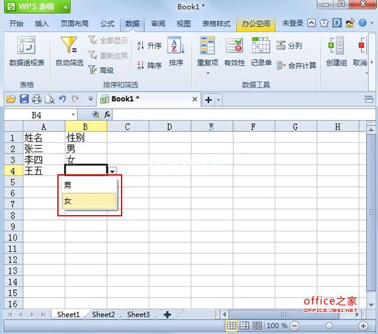This screenshot has height=334, width=378.
Task: Select 女 from the dropdown list
Action: [89, 201]
